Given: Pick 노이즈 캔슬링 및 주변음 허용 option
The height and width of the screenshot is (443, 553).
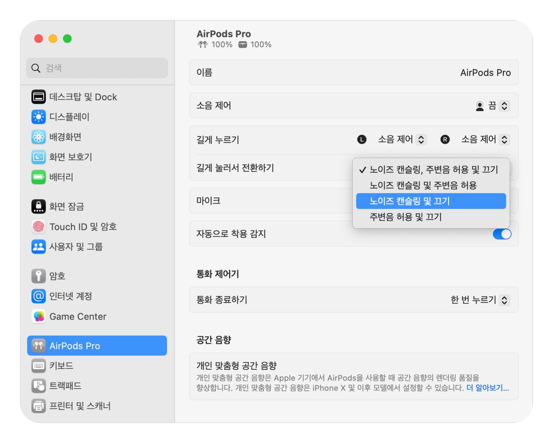Looking at the screenshot, I should tap(423, 185).
